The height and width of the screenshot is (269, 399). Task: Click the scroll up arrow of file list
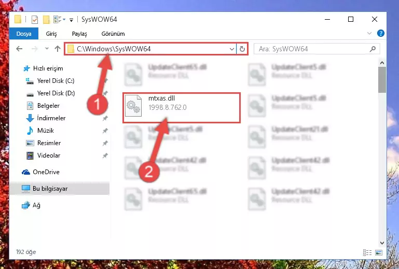382,63
